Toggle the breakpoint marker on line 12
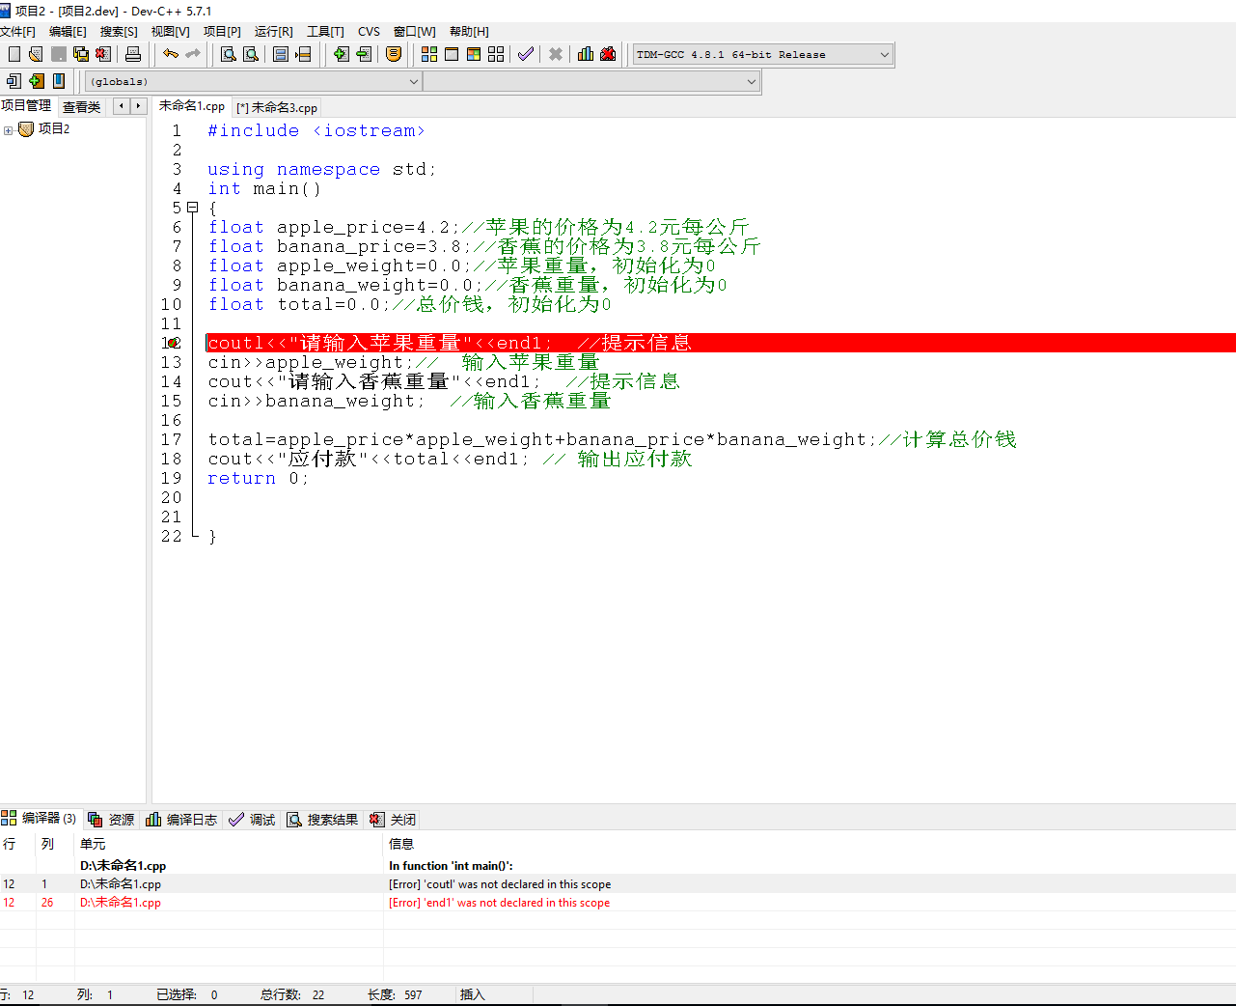Image resolution: width=1236 pixels, height=1006 pixels. 174,343
